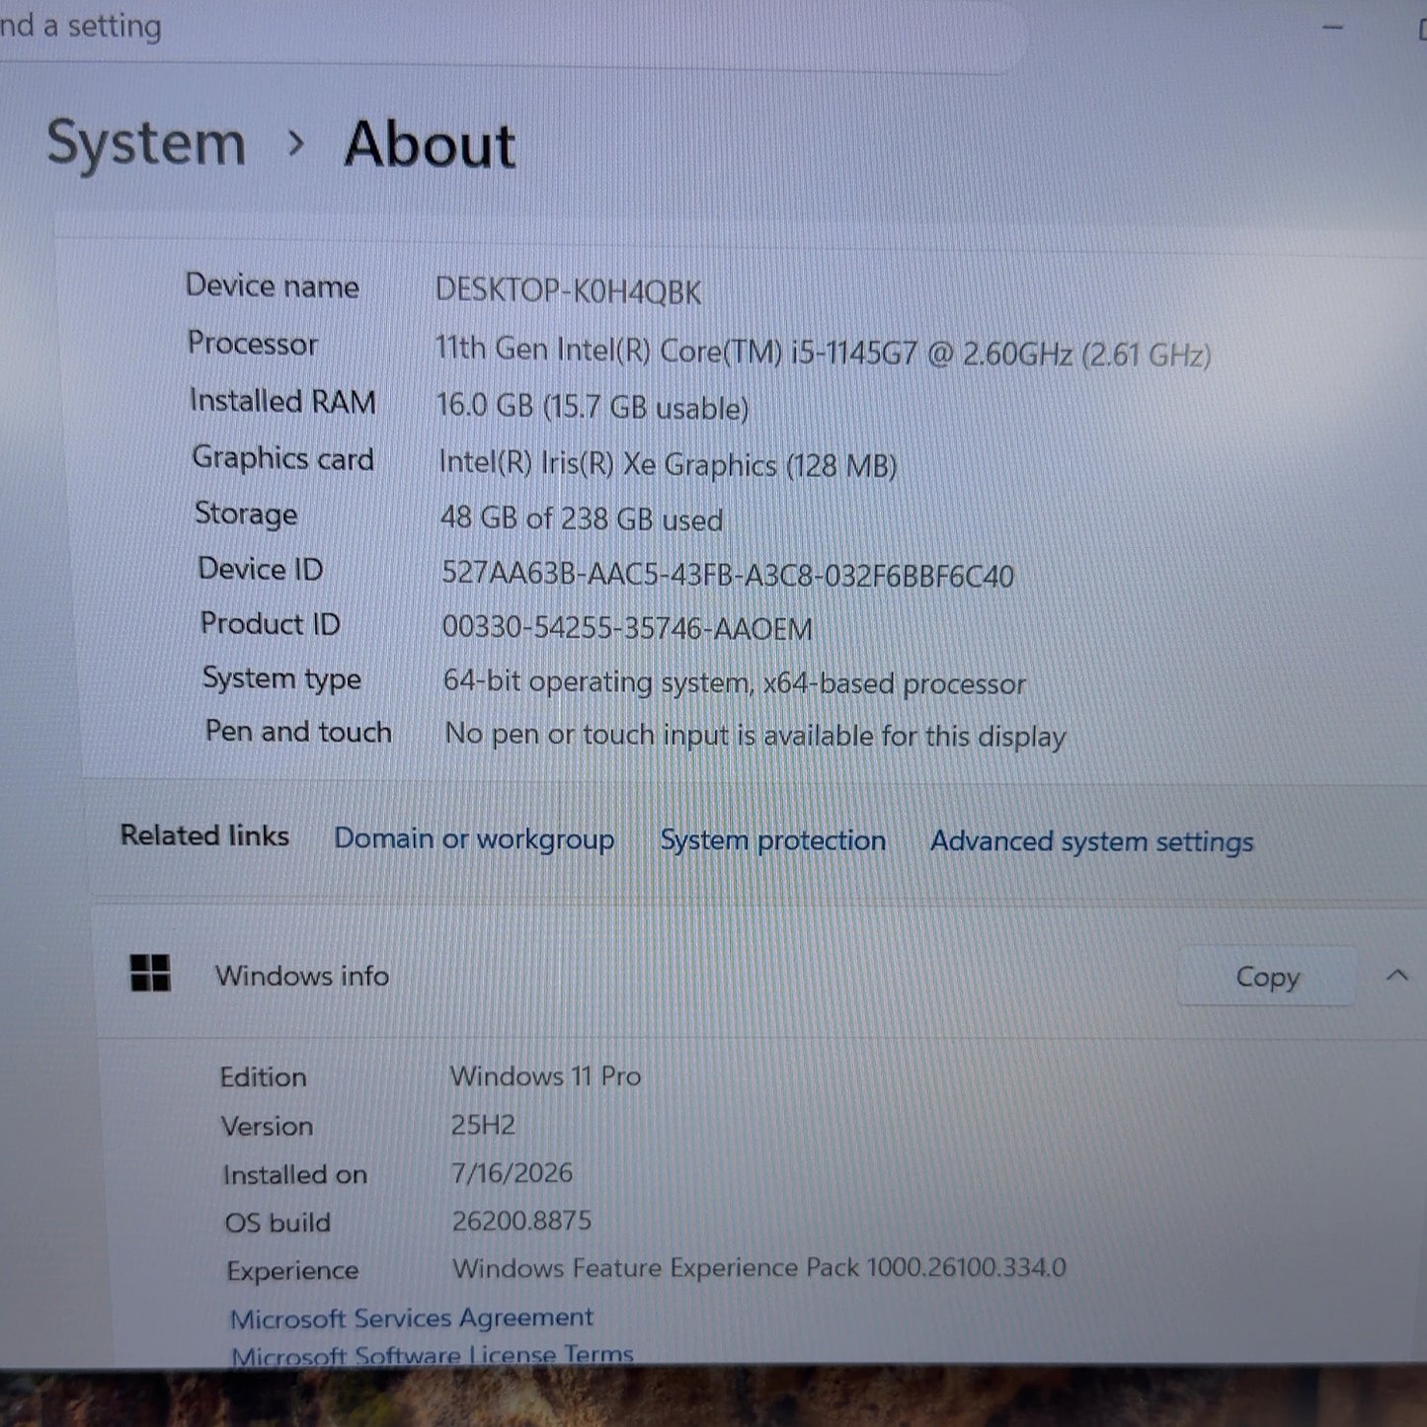Select the Device ID value text
This screenshot has height=1427, width=1427.
[727, 574]
